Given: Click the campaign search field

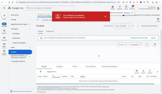Looking at the screenshot, I should [x=50, y=8].
